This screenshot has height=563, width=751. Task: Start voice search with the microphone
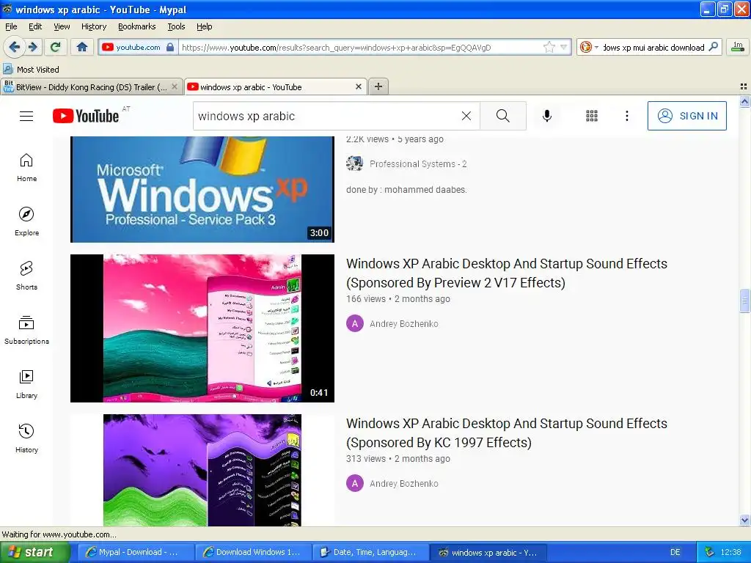coord(547,116)
